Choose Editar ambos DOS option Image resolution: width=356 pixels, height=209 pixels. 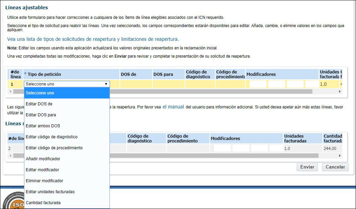(x=67, y=126)
